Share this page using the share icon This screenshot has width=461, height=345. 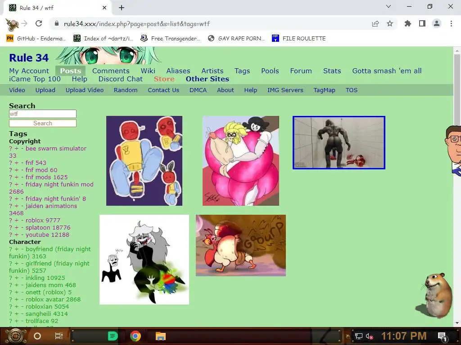pyautogui.click(x=375, y=24)
